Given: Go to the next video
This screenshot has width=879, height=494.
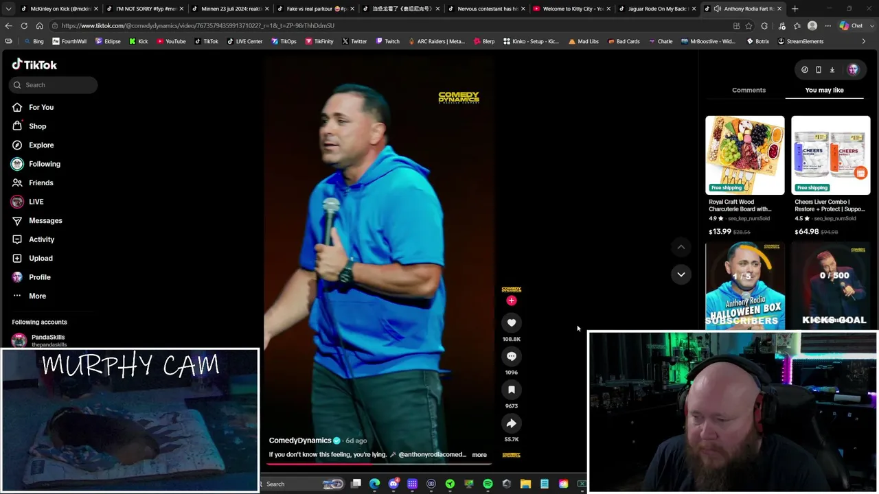Looking at the screenshot, I should [x=681, y=274].
